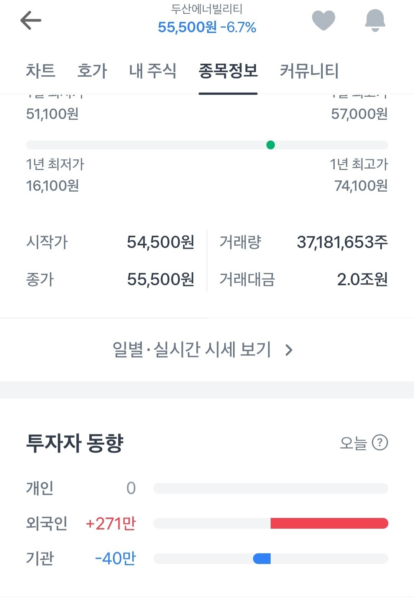Open the 오늘 period selector

click(353, 443)
